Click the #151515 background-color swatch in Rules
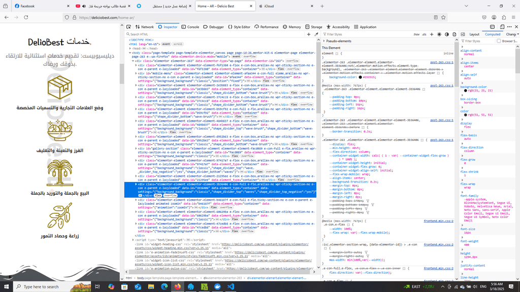 pos(360,77)
